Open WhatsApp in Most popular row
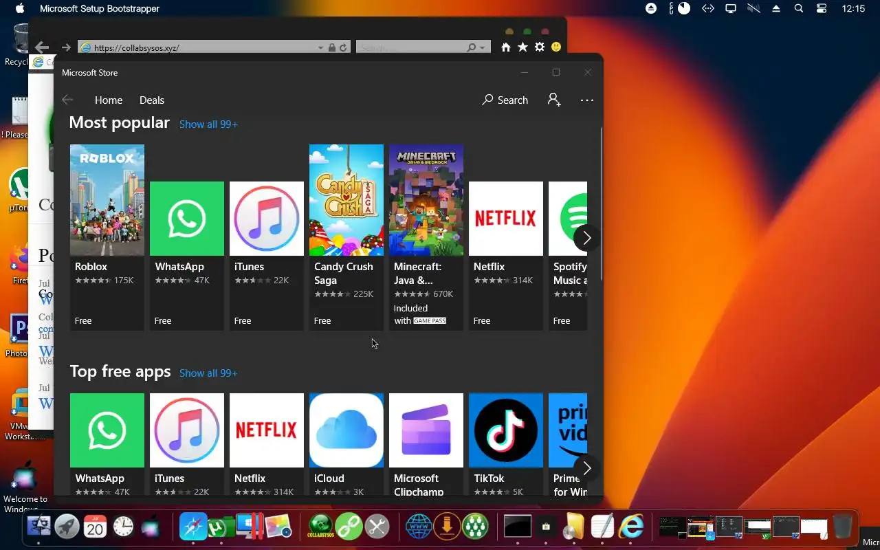Viewport: 880px width, 550px height. pos(187,256)
